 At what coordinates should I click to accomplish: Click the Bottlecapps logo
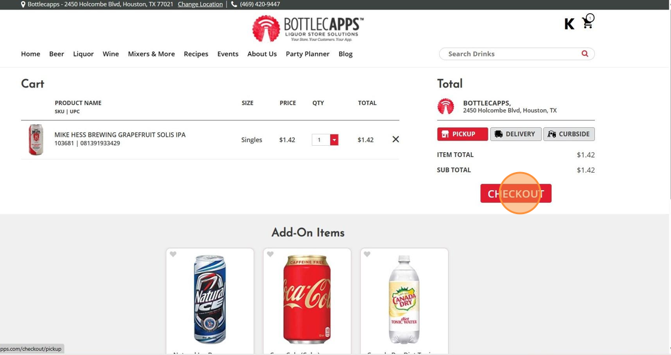point(308,28)
